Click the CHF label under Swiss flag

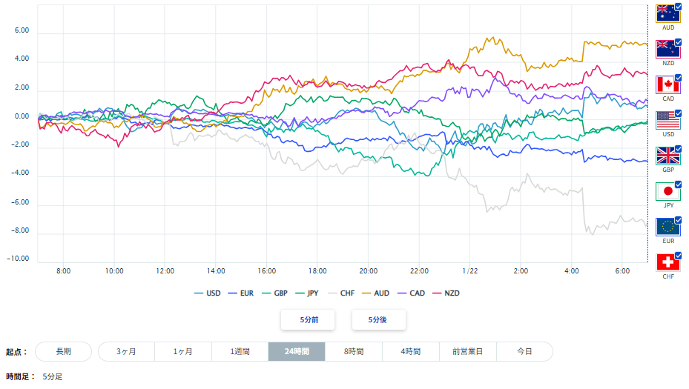tap(668, 276)
